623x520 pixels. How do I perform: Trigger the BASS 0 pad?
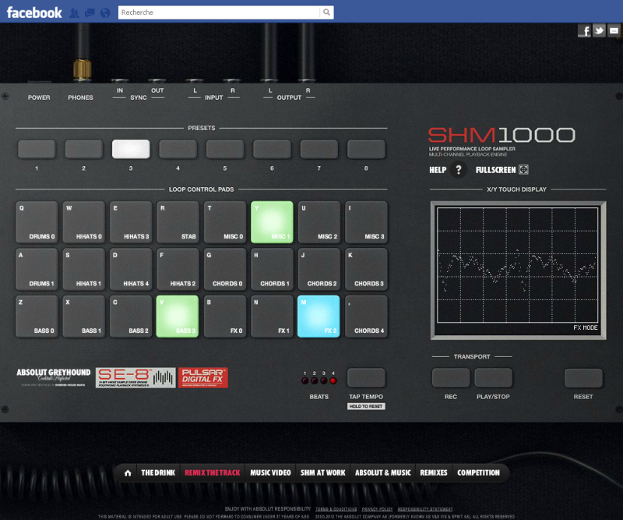coord(37,317)
